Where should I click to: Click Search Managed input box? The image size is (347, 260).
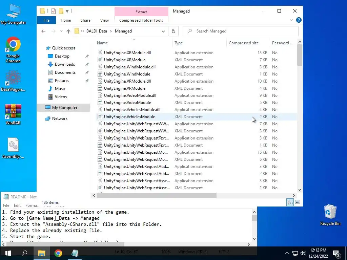point(241,31)
